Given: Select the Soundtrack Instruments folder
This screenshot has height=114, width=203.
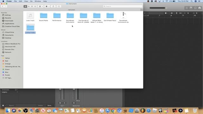Looking at the screenshot, I should (70, 18).
